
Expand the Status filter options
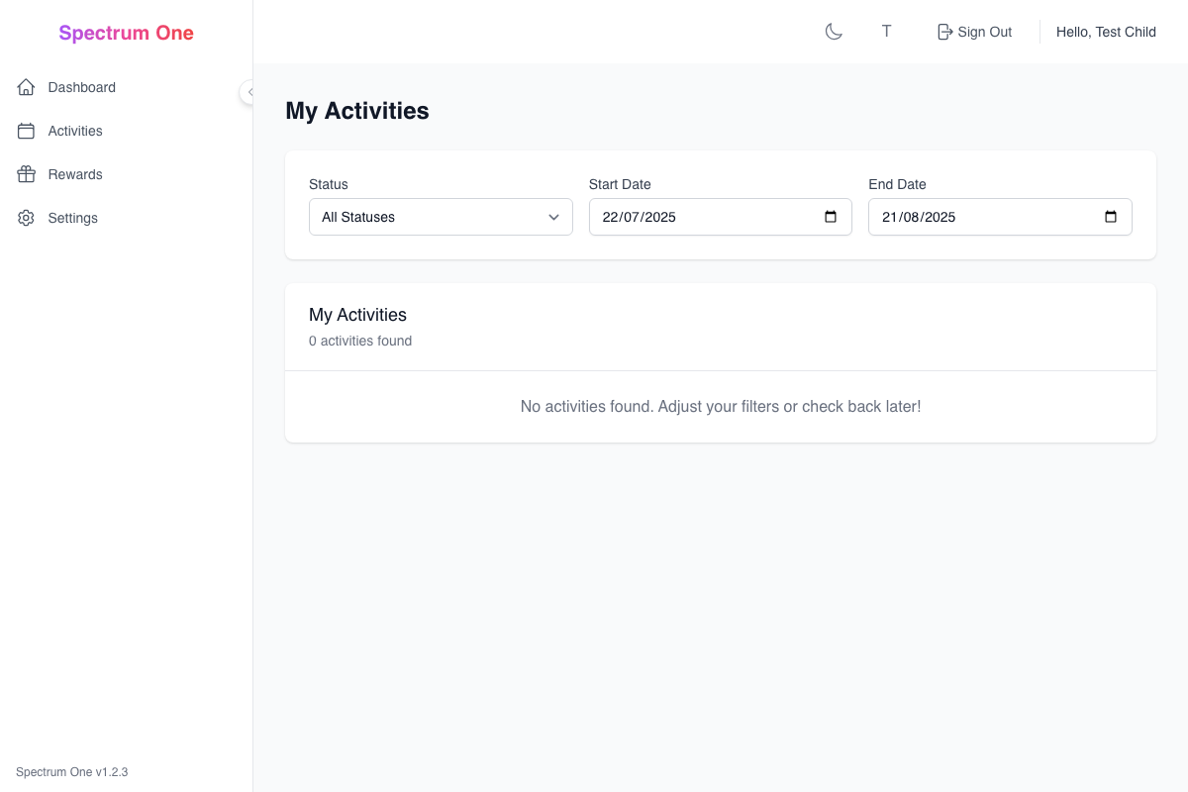[x=441, y=216]
